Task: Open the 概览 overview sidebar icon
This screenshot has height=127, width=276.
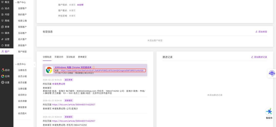Action: point(3,2)
